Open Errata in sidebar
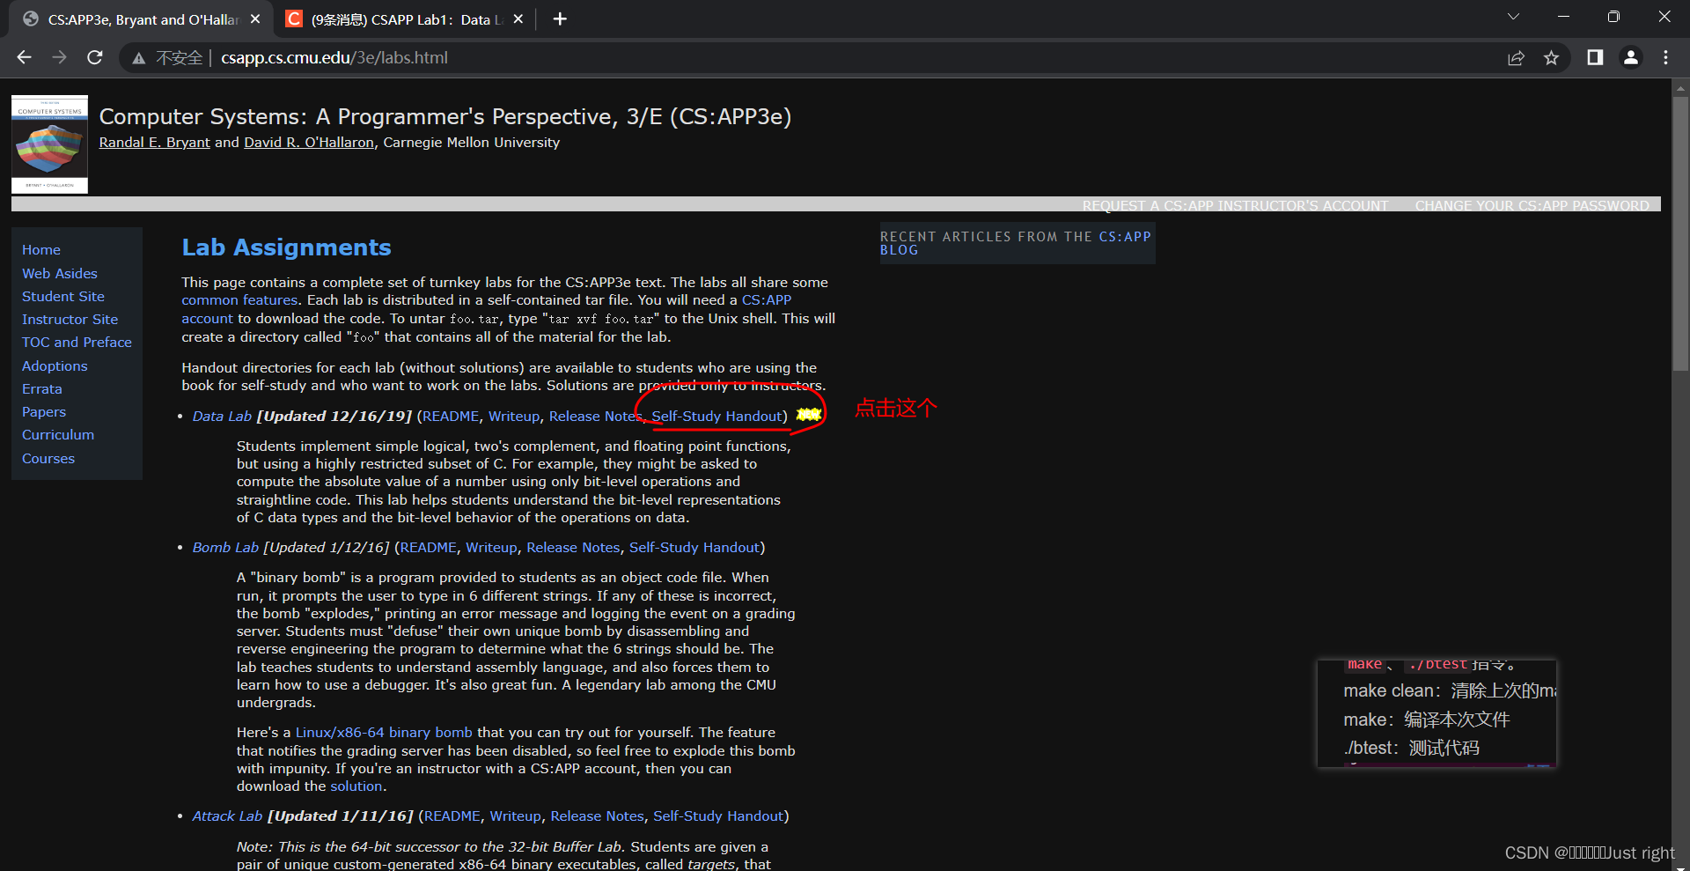1690x871 pixels. (42, 389)
